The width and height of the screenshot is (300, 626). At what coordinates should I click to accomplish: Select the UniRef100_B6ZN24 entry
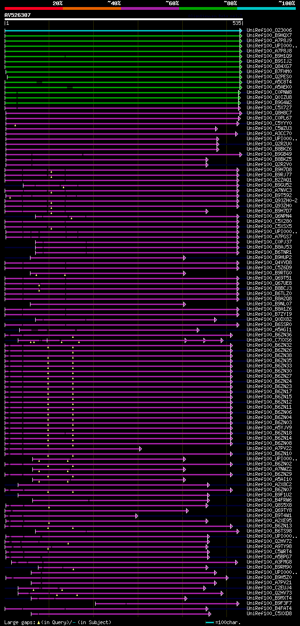[269, 381]
